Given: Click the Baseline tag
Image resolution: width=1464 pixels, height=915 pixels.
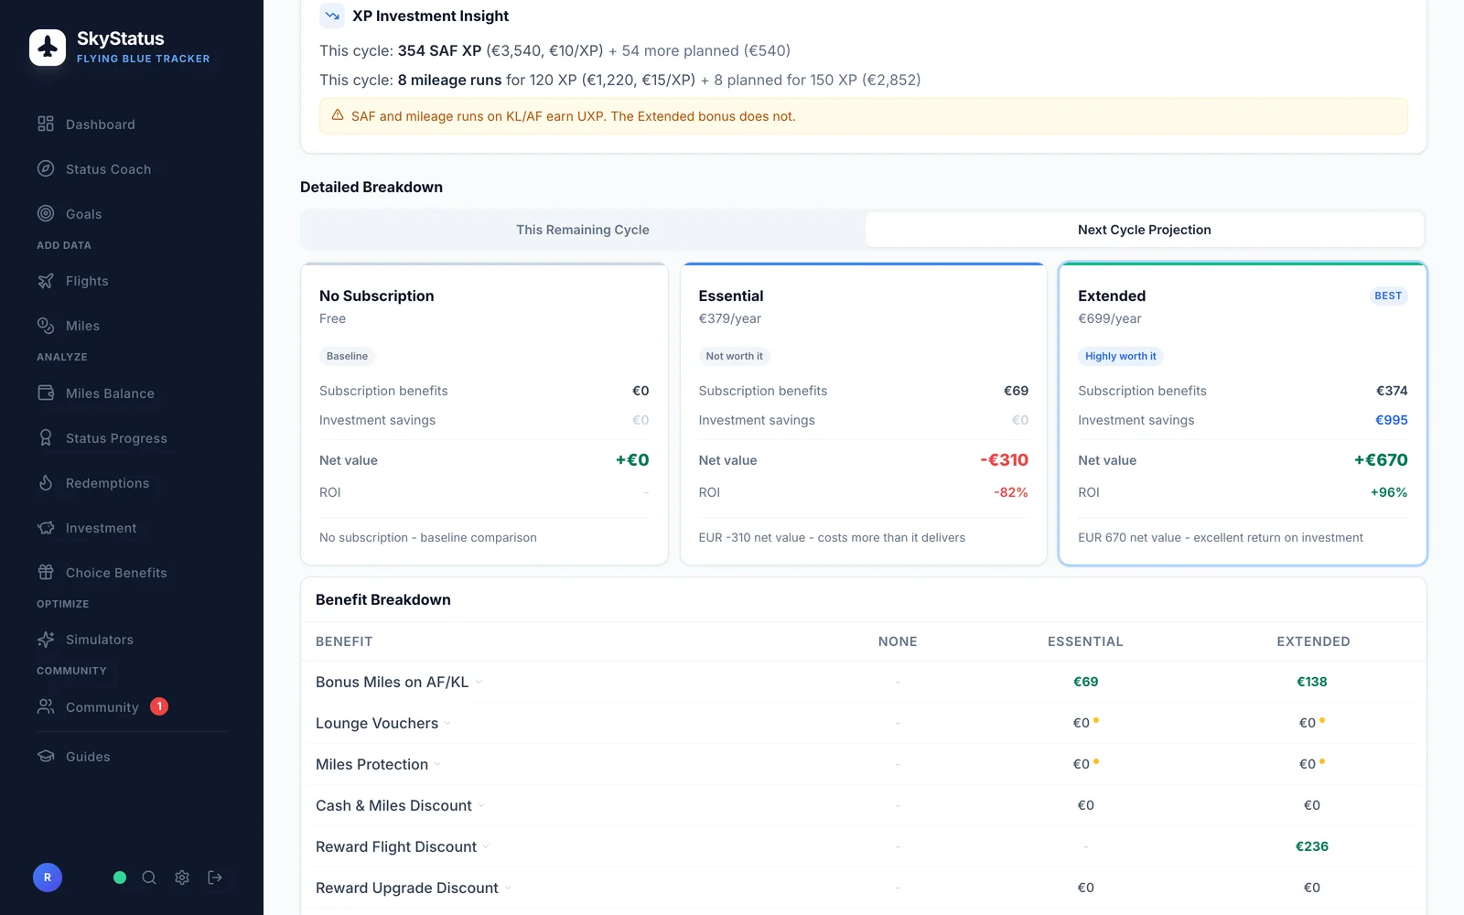Looking at the screenshot, I should pyautogui.click(x=347, y=356).
